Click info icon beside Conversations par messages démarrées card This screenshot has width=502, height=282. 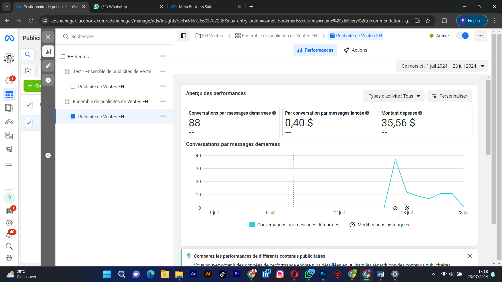274,113
